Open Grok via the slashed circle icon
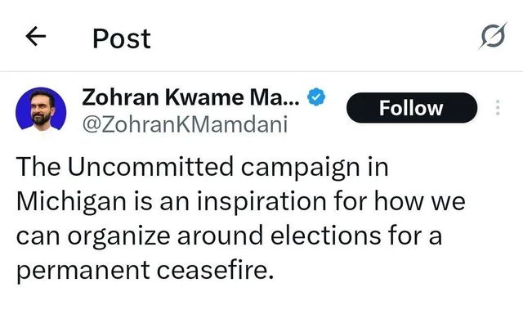Viewport: 523px width, 310px height. (x=493, y=36)
